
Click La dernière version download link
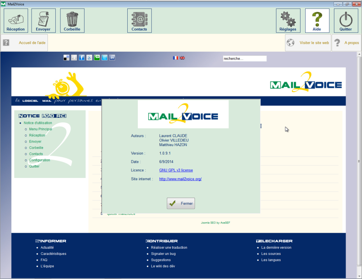pyautogui.click(x=276, y=248)
